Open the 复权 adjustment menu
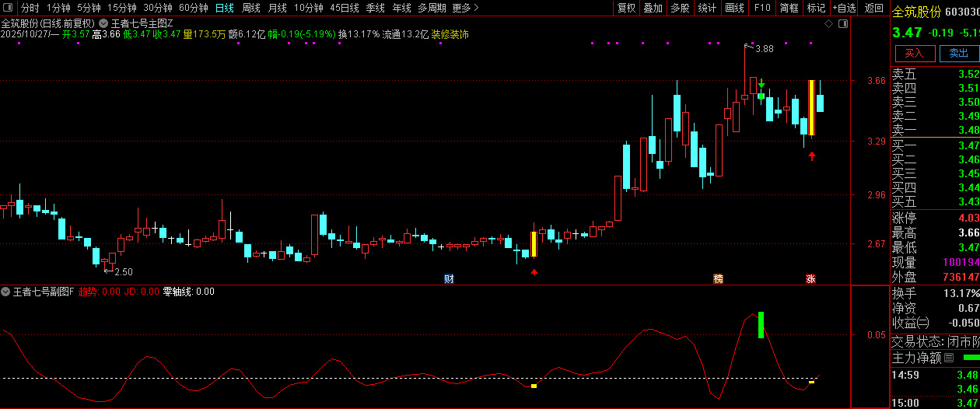The width and height of the screenshot is (980, 409). (626, 8)
